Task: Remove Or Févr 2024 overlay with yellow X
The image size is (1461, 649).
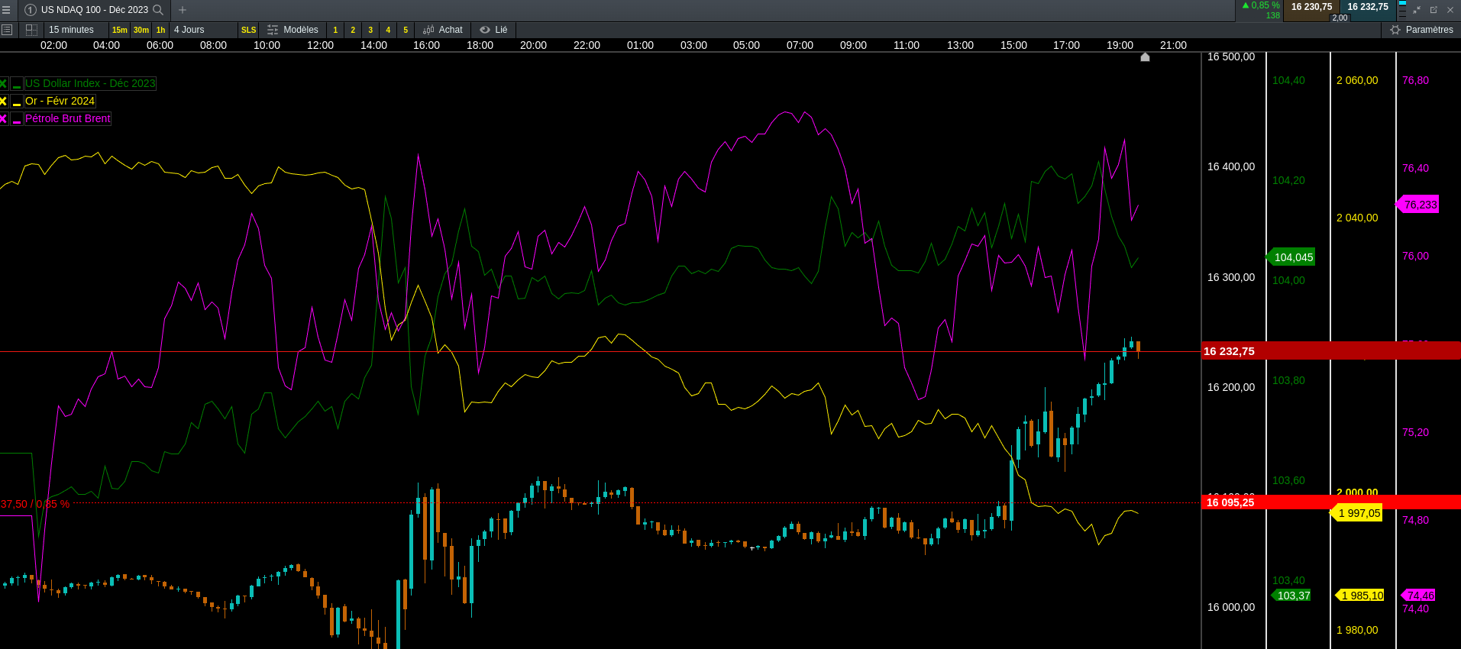Action: 4,101
